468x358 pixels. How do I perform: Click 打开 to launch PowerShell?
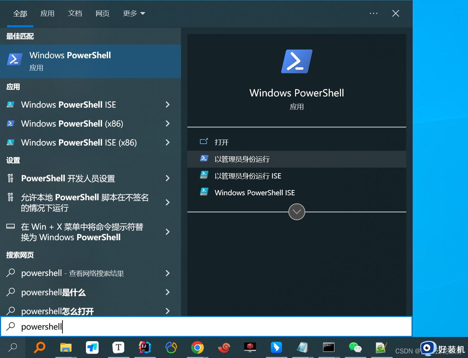click(297, 142)
